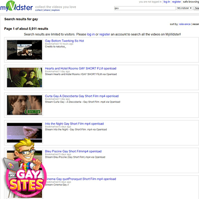The height and width of the screenshot is (199, 199).
Task: Focus the search box containing gay
Action: (x=145, y=8)
